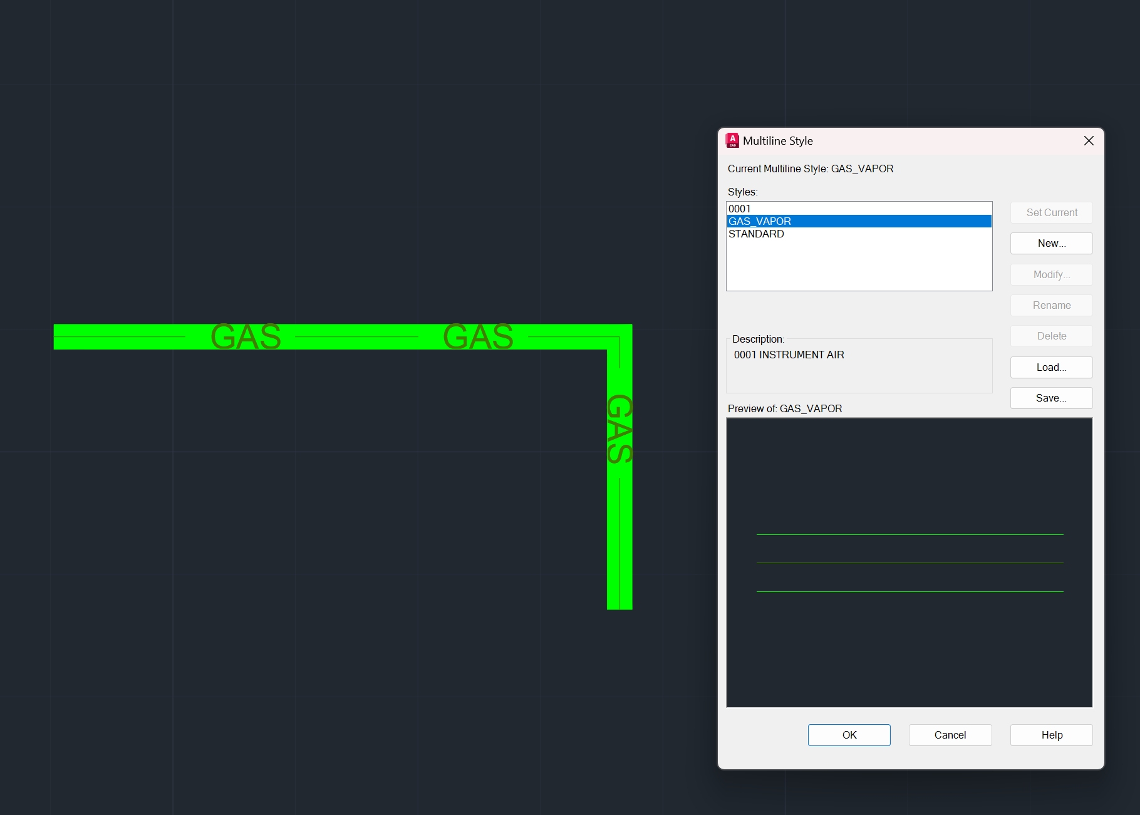Click the Load... button

click(1051, 368)
